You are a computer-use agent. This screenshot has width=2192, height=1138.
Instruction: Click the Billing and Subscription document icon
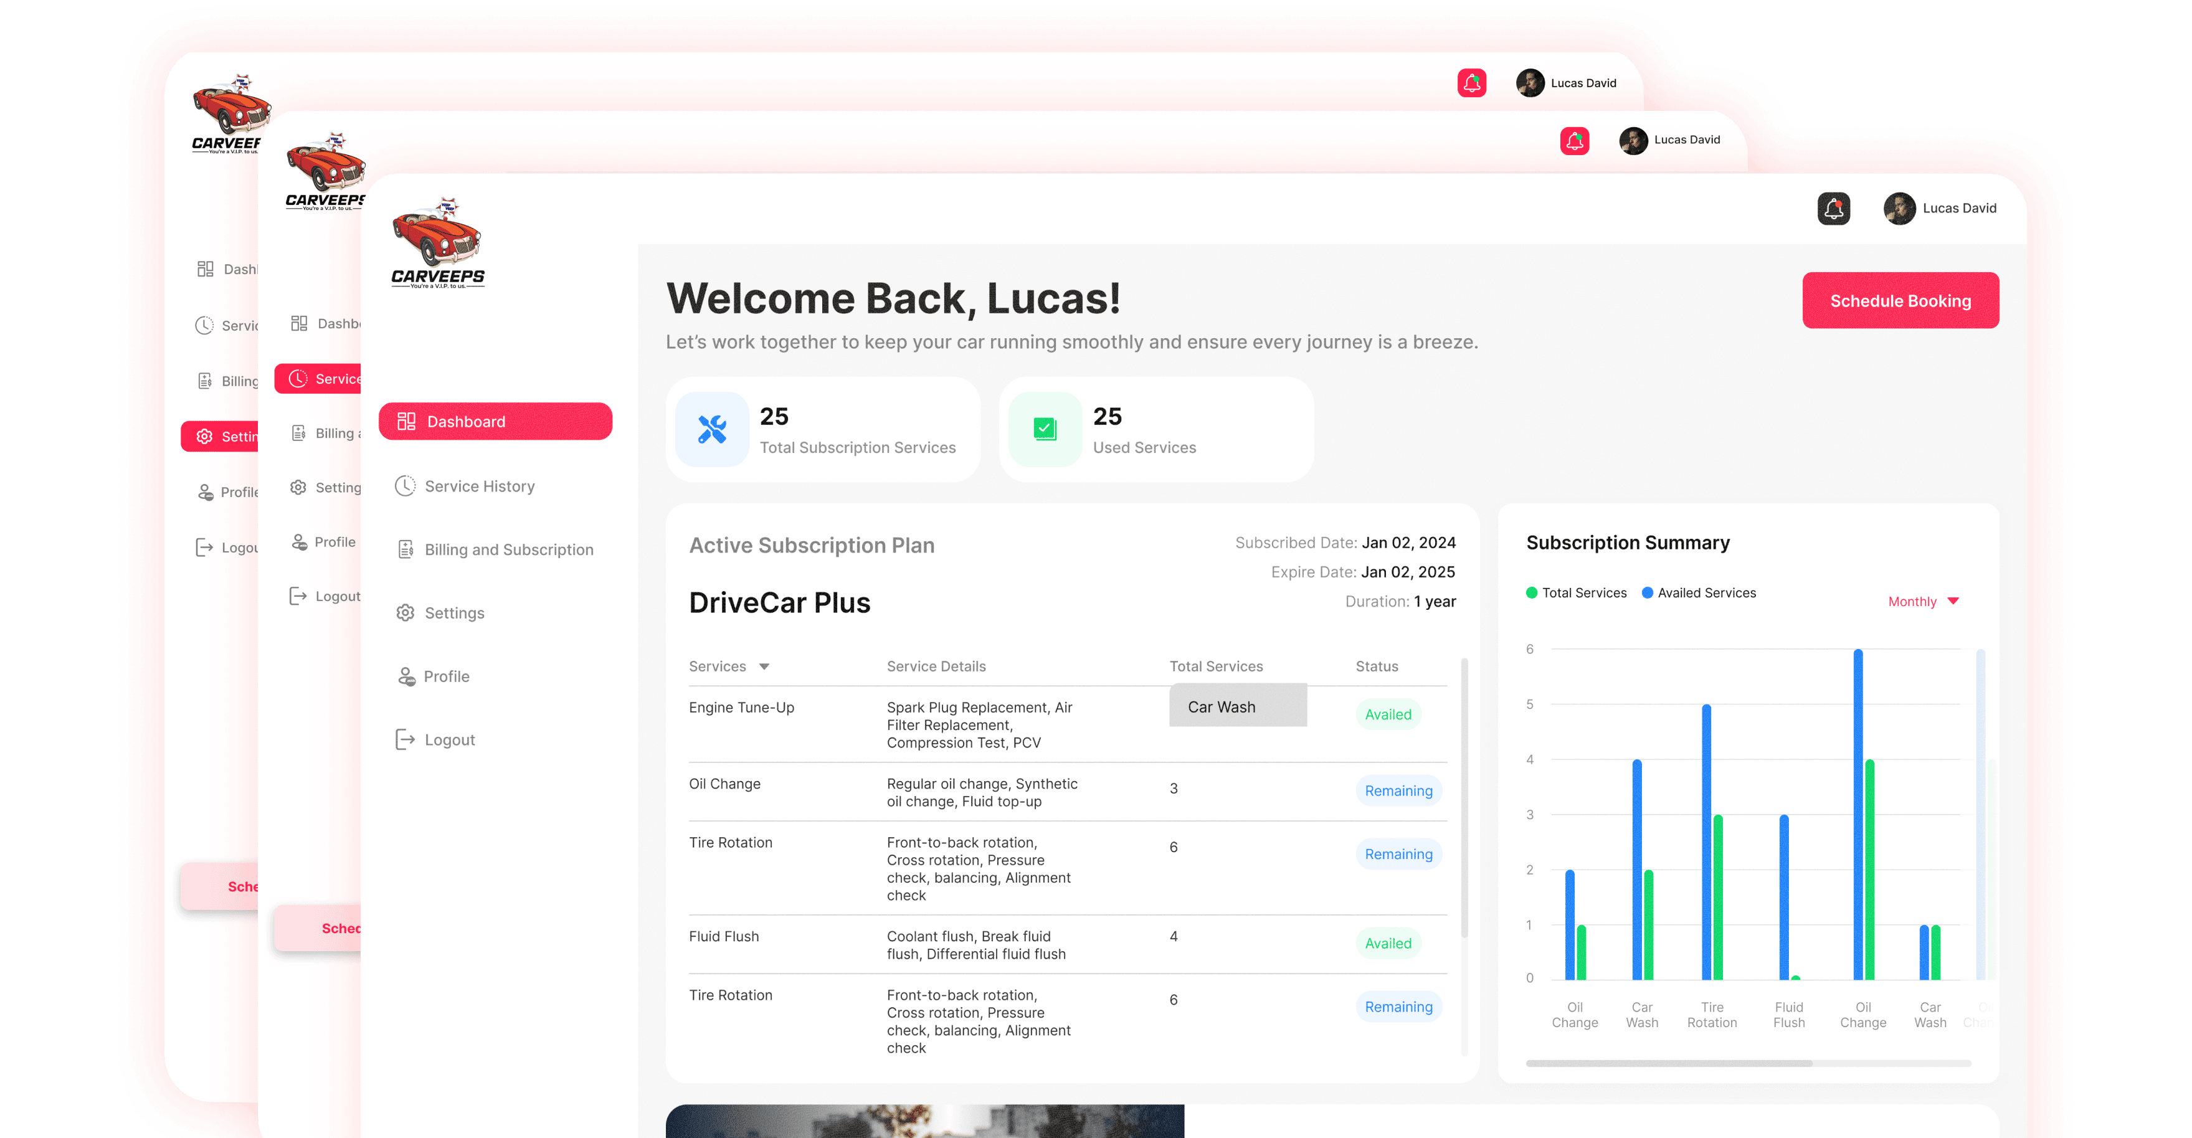[x=406, y=550]
